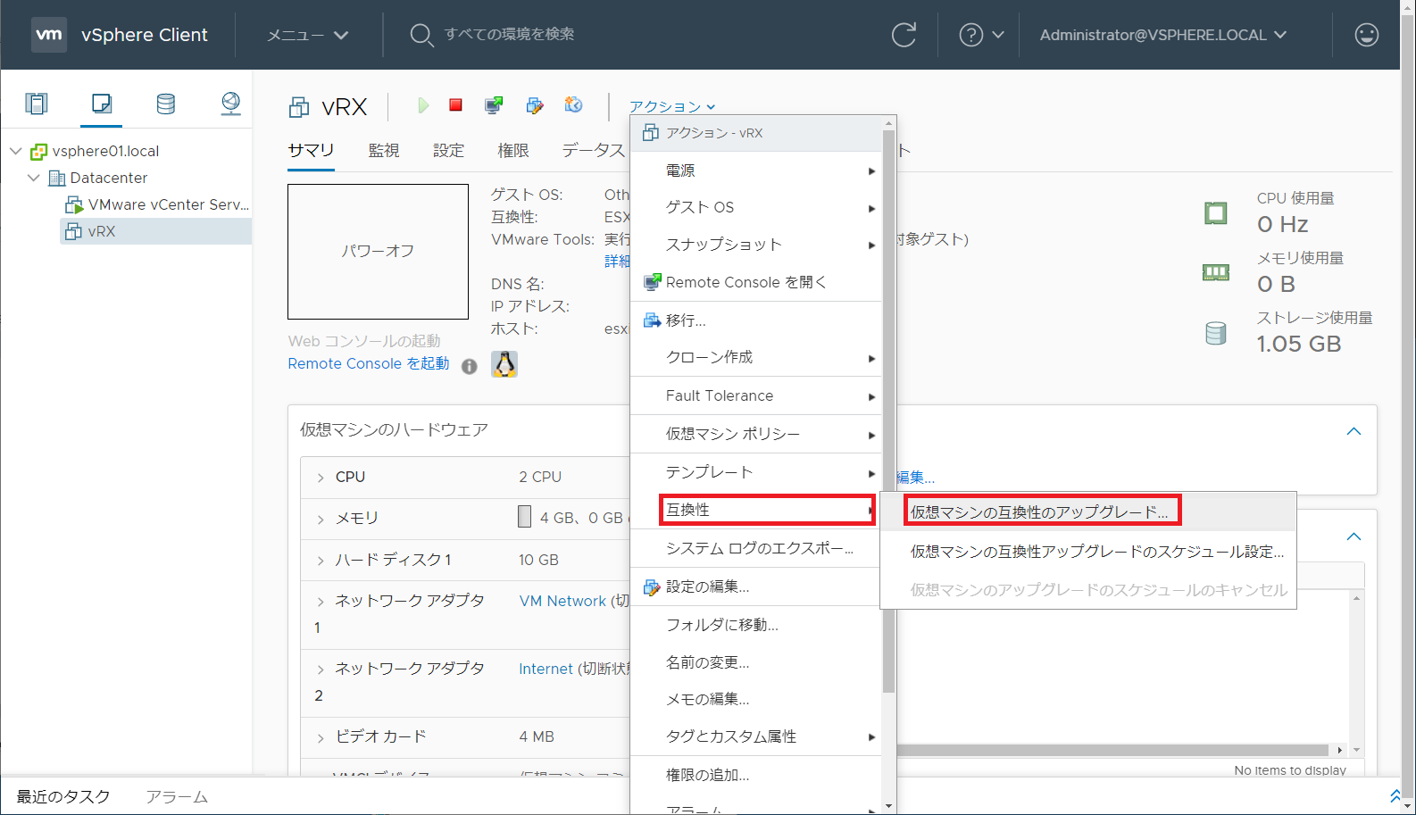1416x815 pixels.
Task: Choose 移行... from actions menu
Action: pyautogui.click(x=756, y=320)
